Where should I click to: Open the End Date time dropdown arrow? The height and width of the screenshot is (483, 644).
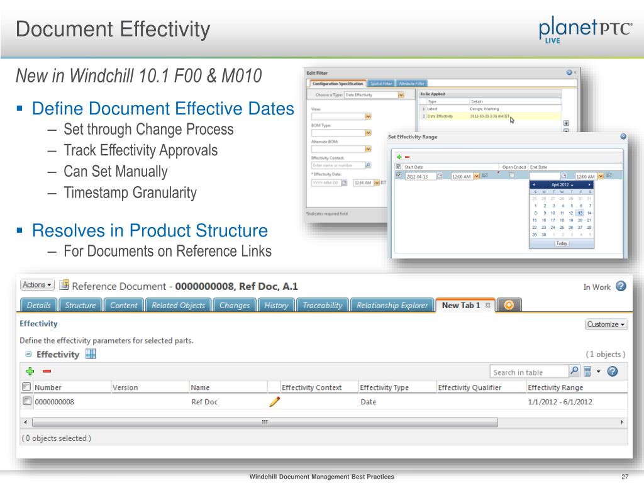click(601, 176)
